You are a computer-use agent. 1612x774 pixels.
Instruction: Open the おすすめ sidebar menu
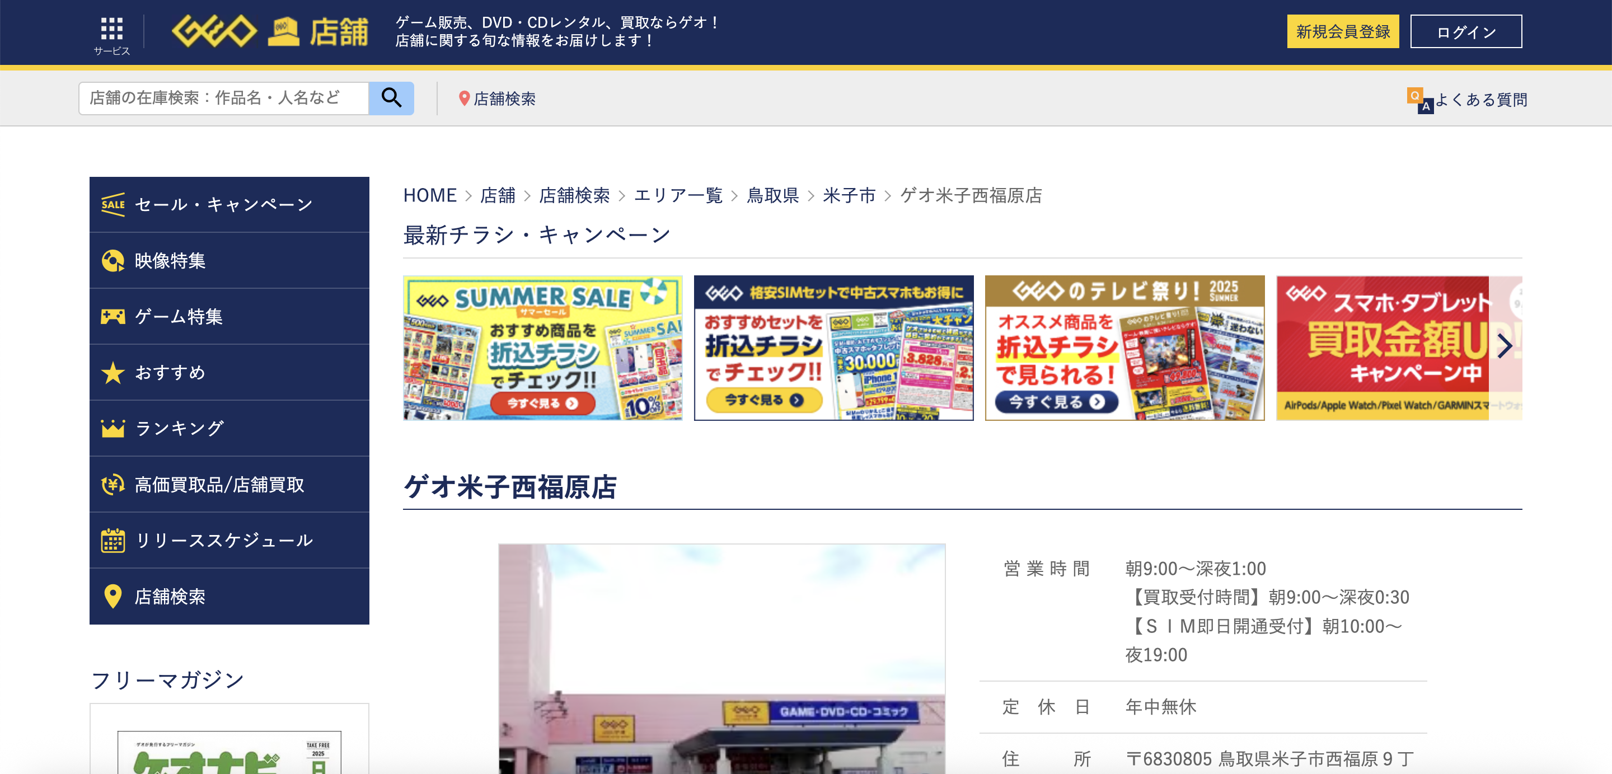pos(229,372)
